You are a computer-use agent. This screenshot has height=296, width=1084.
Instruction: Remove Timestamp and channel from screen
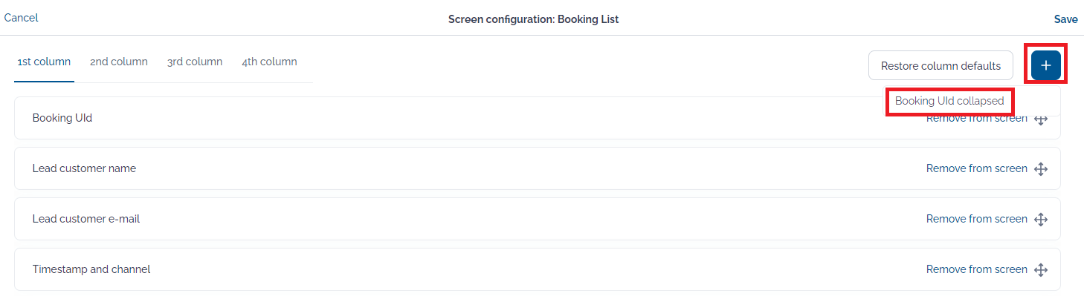976,269
